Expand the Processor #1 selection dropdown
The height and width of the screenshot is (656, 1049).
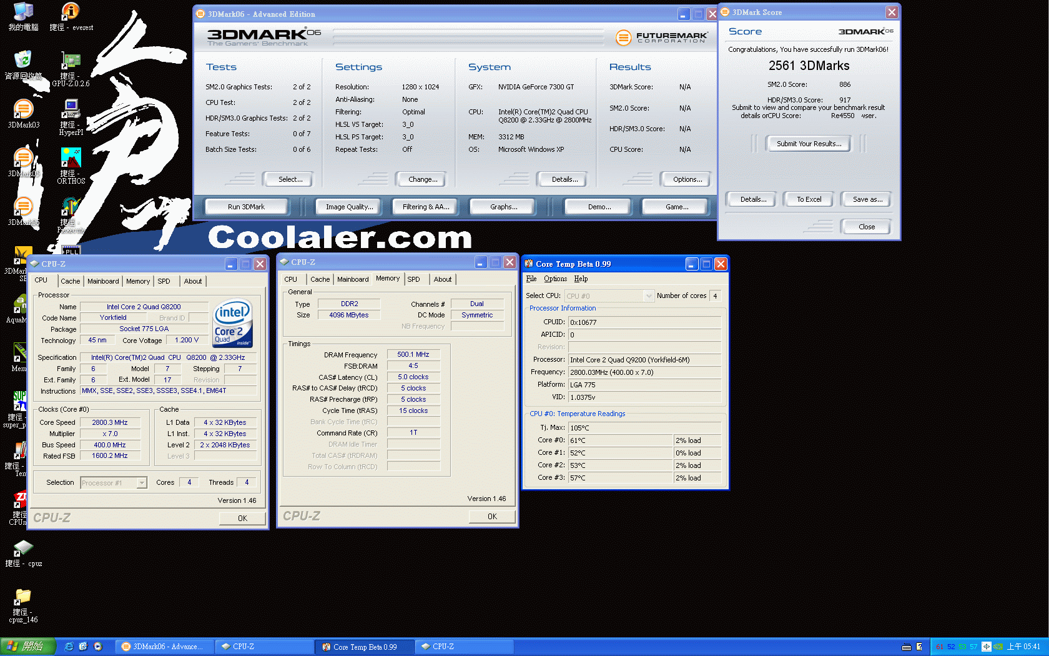142,483
